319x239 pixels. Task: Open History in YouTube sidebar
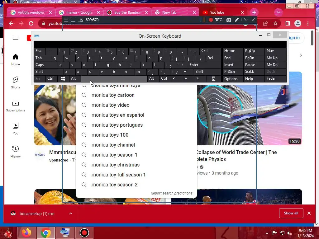(x=16, y=152)
